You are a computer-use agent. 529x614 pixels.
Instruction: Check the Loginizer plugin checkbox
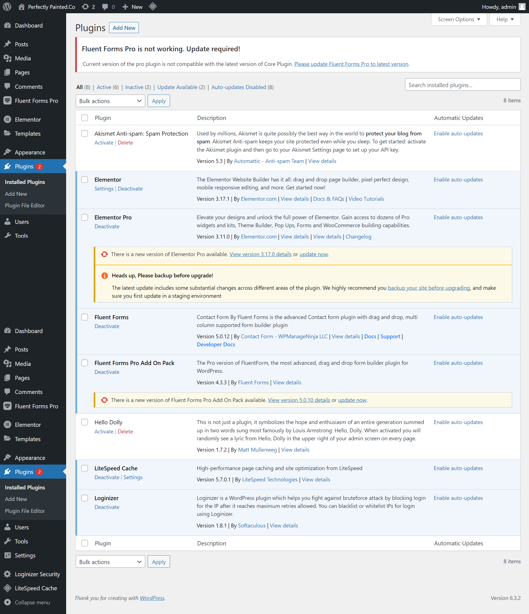click(x=85, y=498)
